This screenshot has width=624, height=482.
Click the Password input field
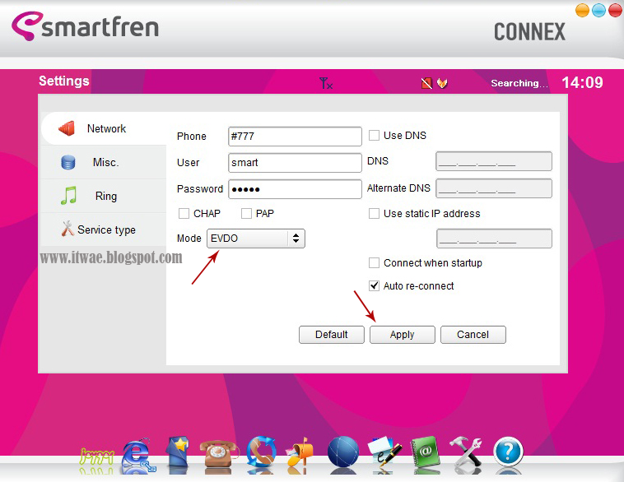coord(295,189)
